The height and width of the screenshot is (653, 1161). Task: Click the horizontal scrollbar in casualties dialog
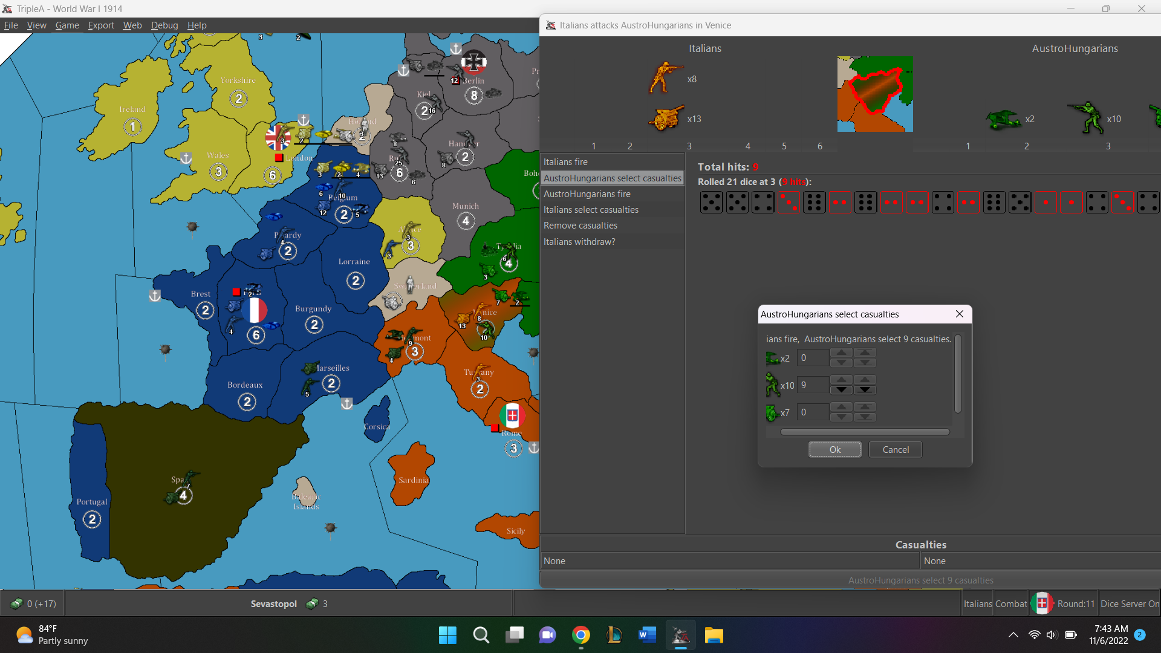(865, 432)
